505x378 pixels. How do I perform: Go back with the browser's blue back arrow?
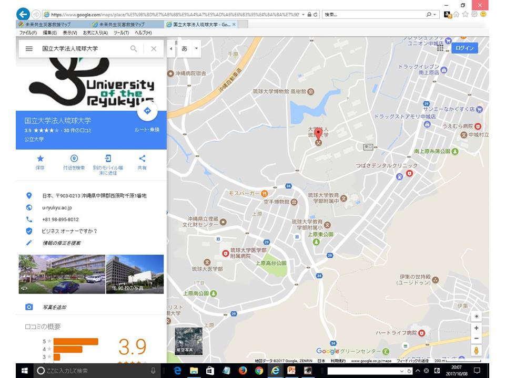tap(23, 14)
